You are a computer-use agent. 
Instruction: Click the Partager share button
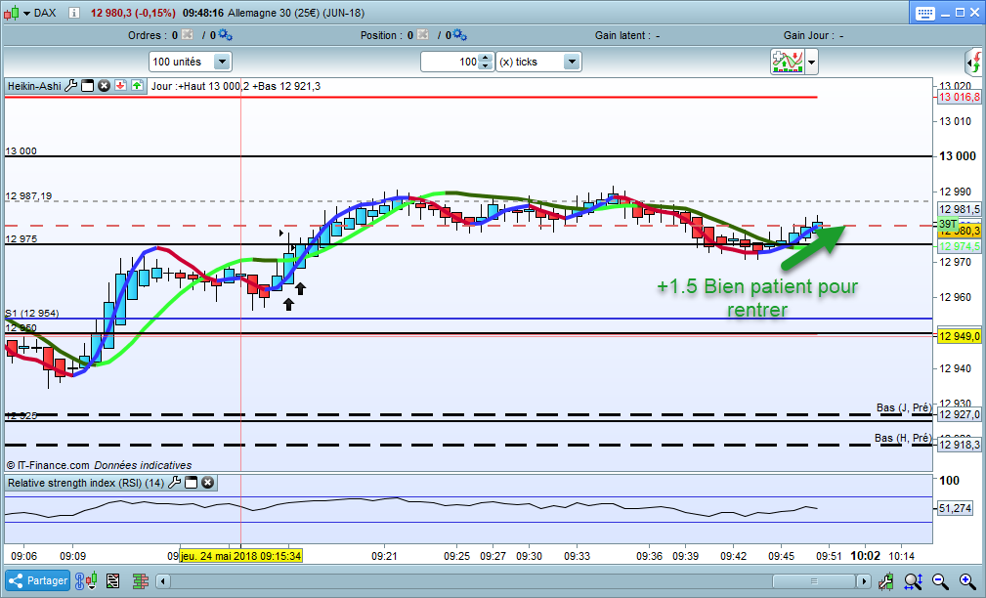pyautogui.click(x=38, y=580)
